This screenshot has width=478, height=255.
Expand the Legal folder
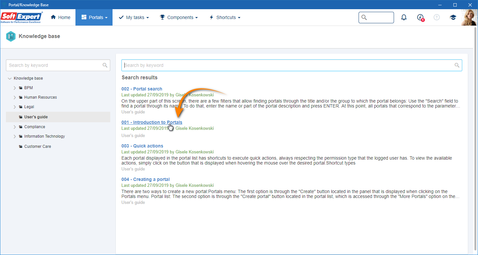click(14, 107)
